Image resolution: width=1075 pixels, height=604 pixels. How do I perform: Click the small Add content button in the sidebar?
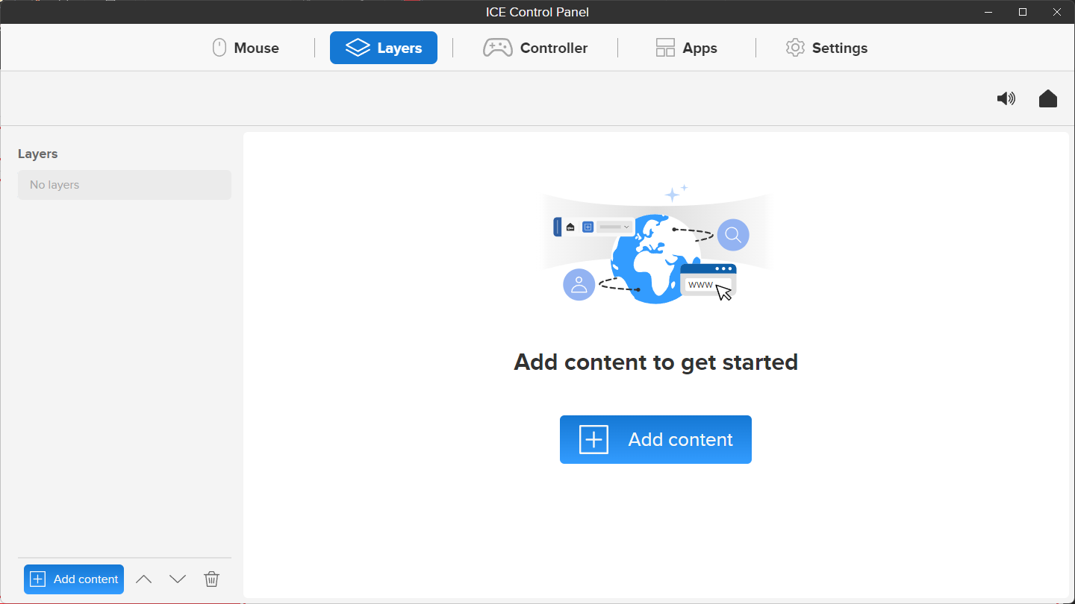[74, 579]
